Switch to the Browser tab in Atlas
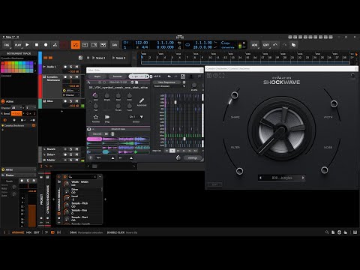360x270 pixels. (117, 76)
